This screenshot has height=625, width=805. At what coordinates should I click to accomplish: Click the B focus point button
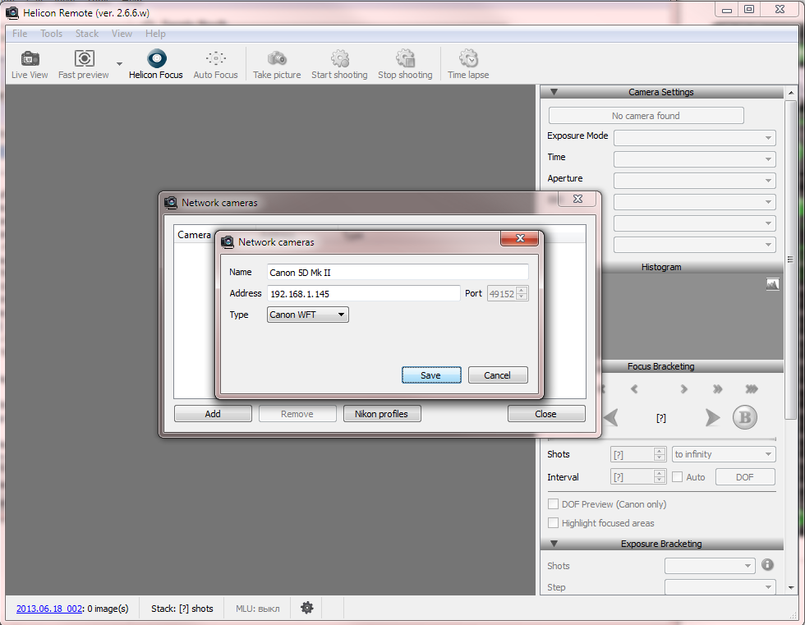click(x=744, y=417)
